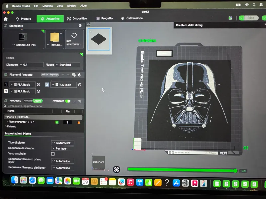
Task: Click the search field Cerca piatto, oggetto e parte
Action: [x=43, y=106]
